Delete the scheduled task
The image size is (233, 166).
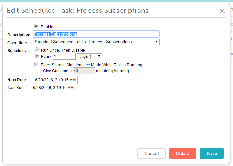[x=183, y=154]
